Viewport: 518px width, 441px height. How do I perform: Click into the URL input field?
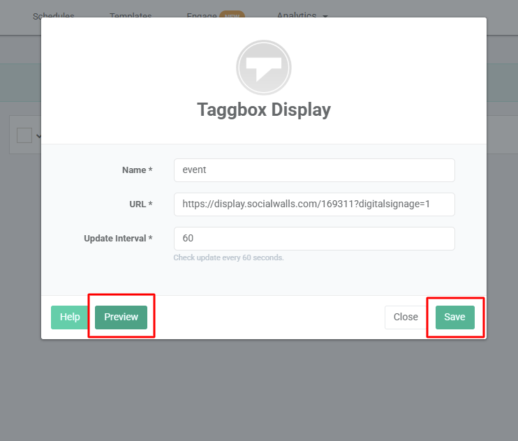314,204
